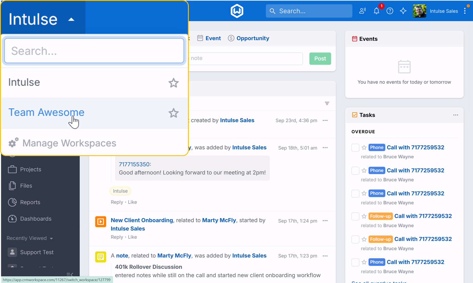The height and width of the screenshot is (283, 473).
Task: Open the help question mark icon
Action: 390,11
